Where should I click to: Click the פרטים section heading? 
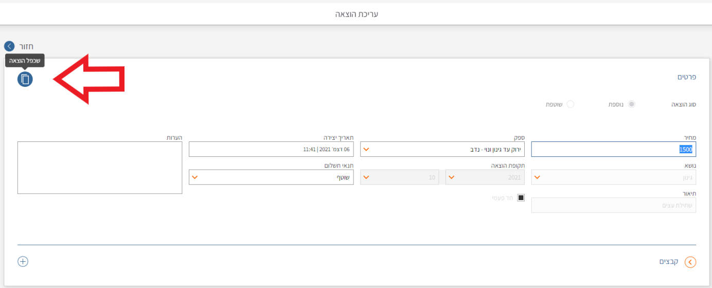[686, 77]
